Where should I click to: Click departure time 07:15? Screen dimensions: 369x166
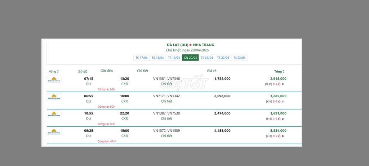tap(89, 79)
